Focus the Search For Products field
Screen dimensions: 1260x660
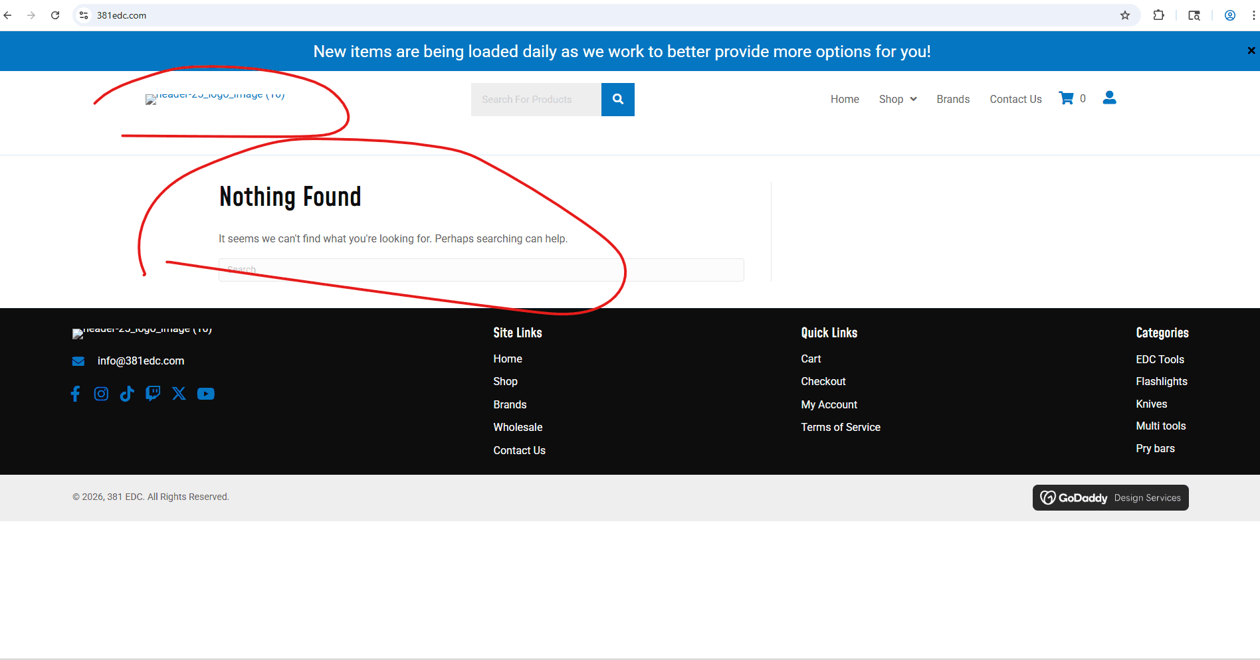pos(536,100)
